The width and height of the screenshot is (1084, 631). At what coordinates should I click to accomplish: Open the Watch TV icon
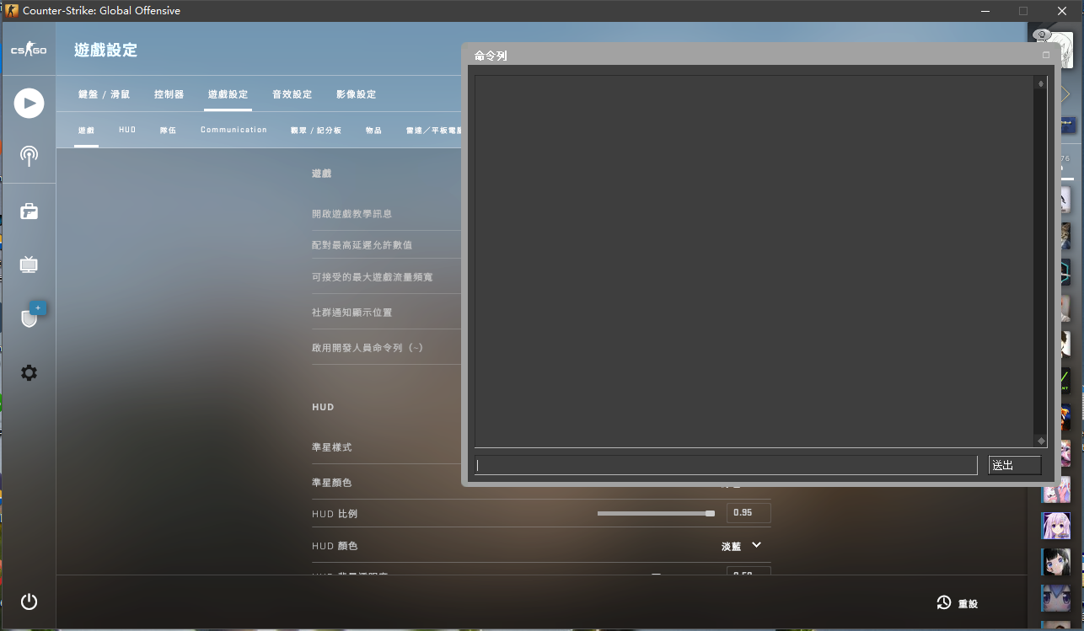click(x=29, y=265)
